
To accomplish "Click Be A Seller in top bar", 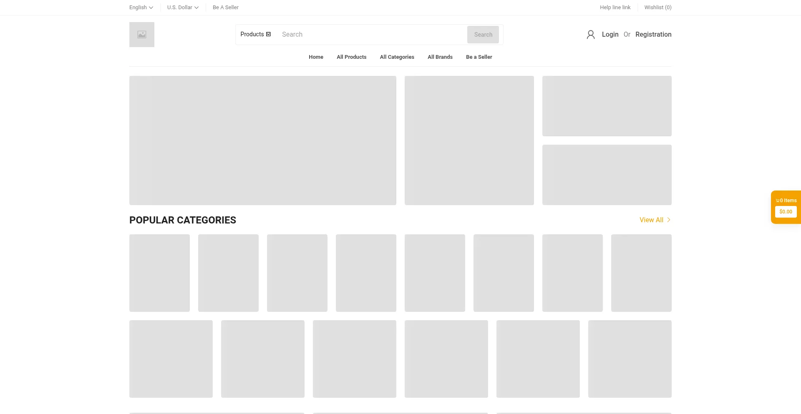I will (x=225, y=8).
